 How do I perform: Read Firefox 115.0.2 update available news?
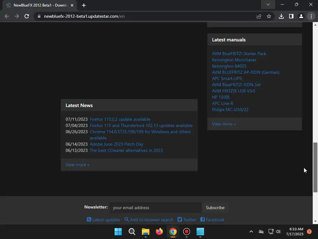pos(120,119)
